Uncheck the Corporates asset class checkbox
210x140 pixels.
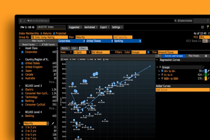[x=22, y=52]
